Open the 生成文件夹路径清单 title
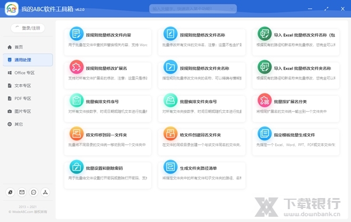 pos(198,168)
